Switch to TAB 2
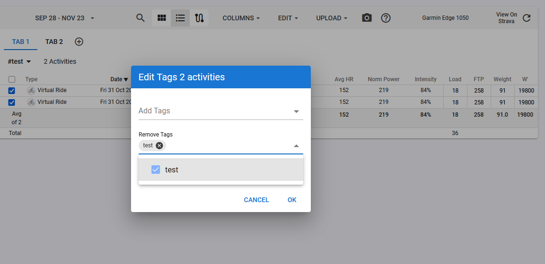Image resolution: width=545 pixels, height=264 pixels. click(x=54, y=42)
